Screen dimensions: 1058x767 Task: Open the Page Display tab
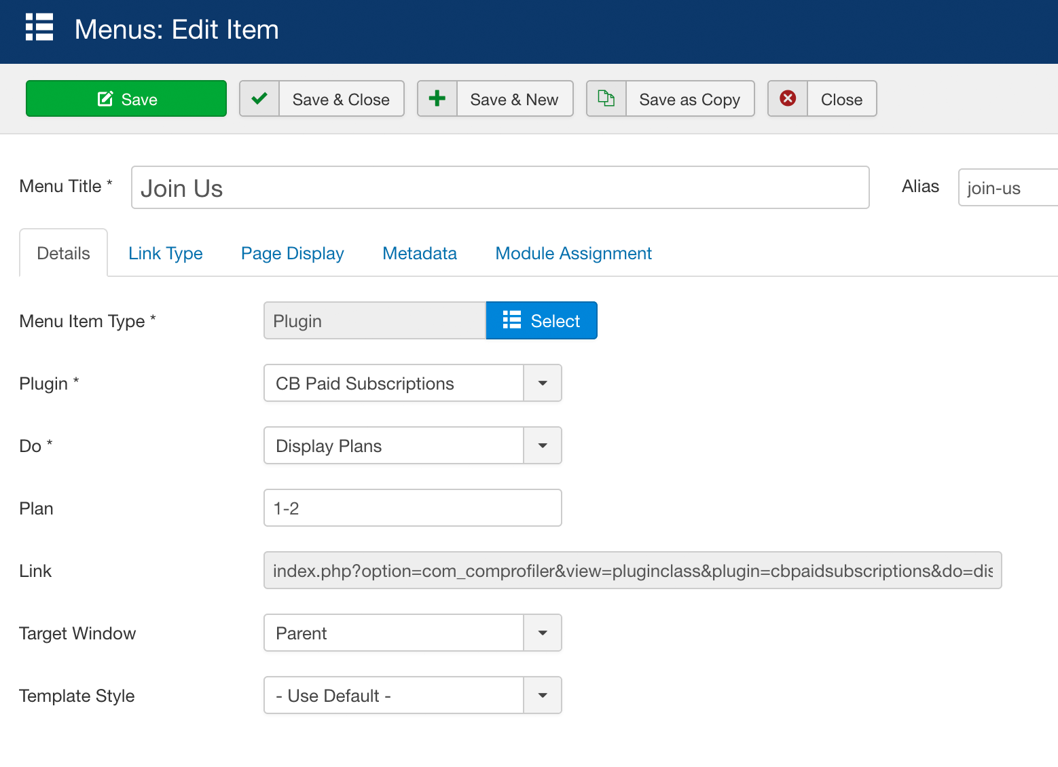tap(293, 253)
